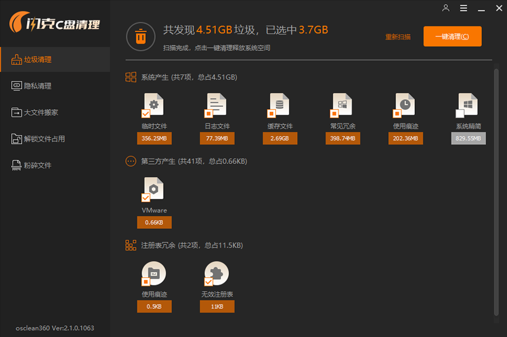Click the user account icon
507x337 pixels.
click(446, 8)
